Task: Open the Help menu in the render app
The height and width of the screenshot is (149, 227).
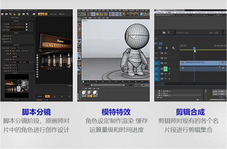Action: [36, 11]
